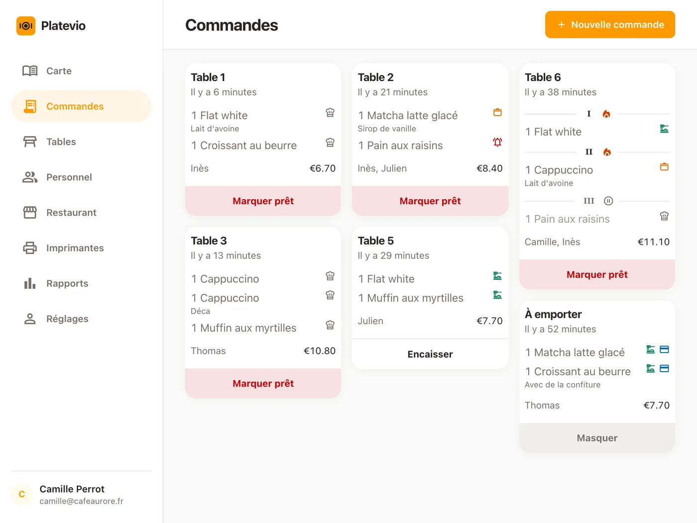The width and height of the screenshot is (697, 523).
Task: Click the green served icon for Table 6 Flat white
Action: point(664,129)
